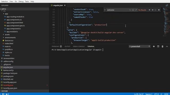
Task: Toggle Use Regular Expression in find widget
Action: pos(136,10)
